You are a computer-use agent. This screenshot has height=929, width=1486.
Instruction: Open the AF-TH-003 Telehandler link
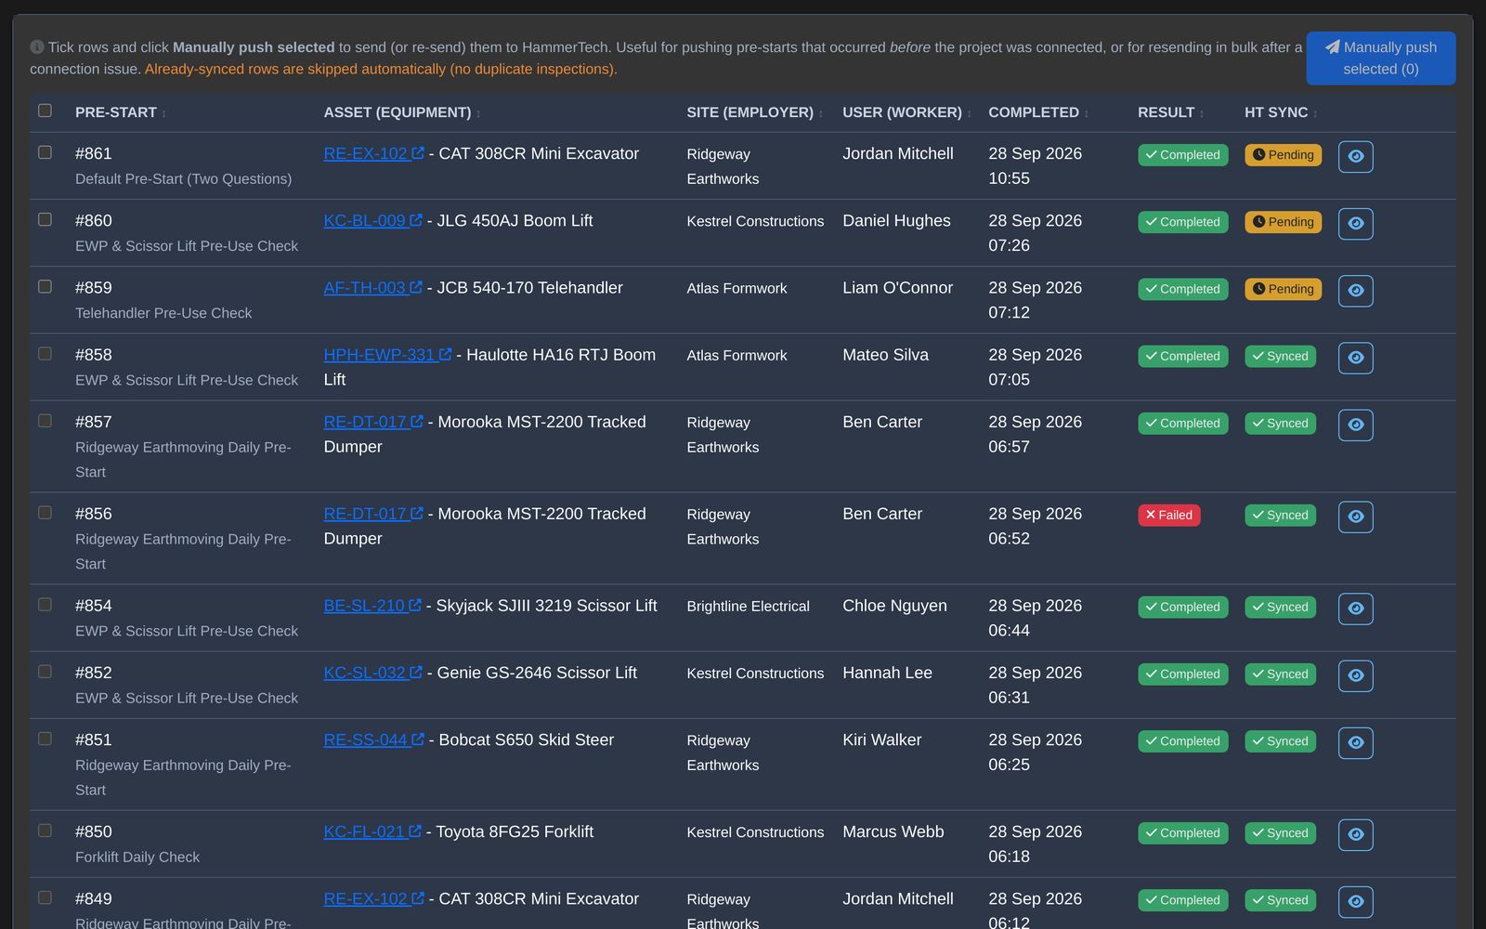[x=372, y=288]
